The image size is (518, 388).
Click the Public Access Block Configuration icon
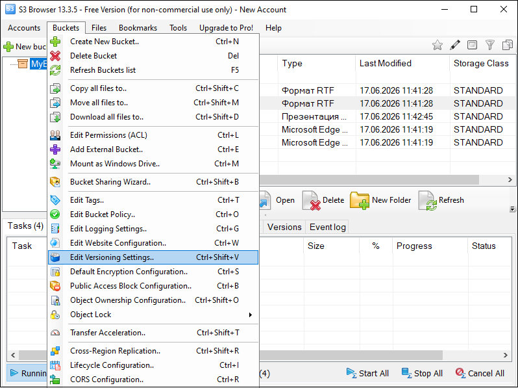tap(55, 286)
